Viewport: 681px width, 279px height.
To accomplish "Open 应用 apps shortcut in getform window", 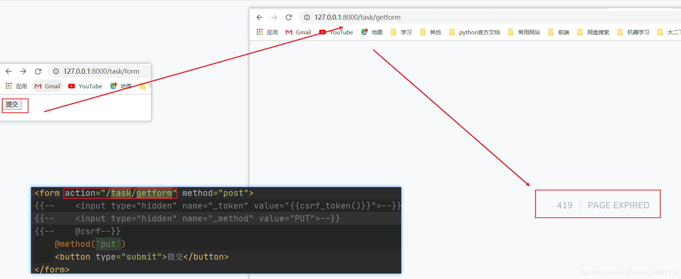I will (267, 32).
